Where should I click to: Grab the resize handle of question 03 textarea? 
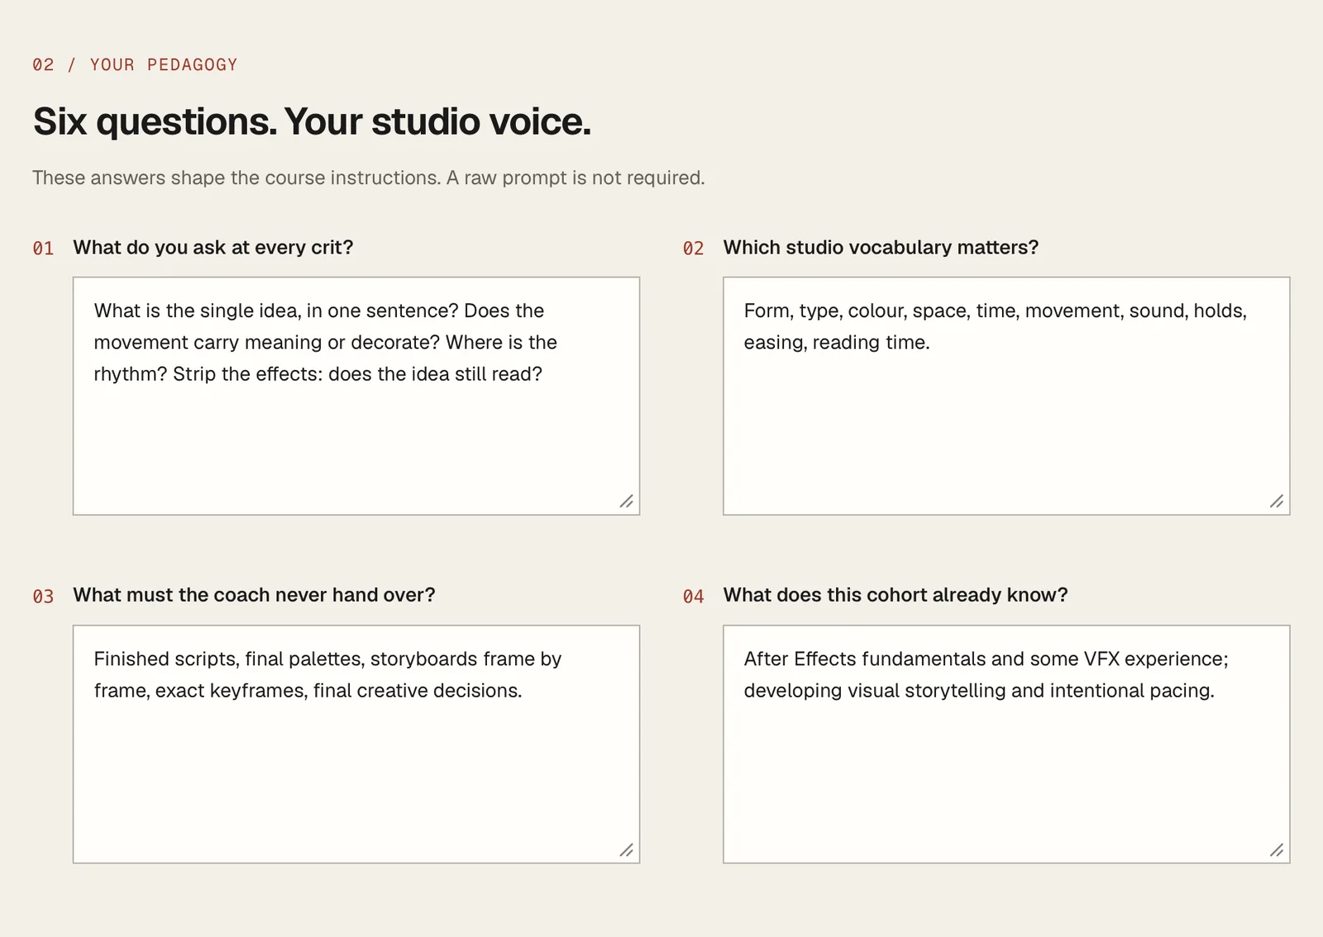[x=627, y=850]
